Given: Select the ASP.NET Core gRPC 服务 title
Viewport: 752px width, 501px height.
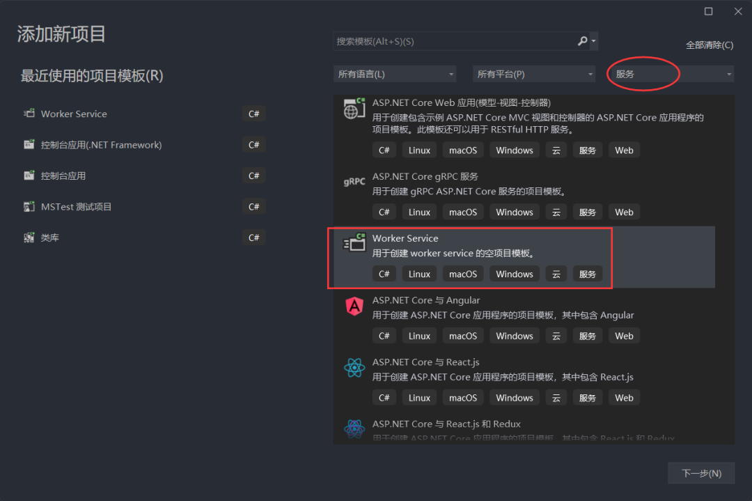Looking at the screenshot, I should (425, 176).
